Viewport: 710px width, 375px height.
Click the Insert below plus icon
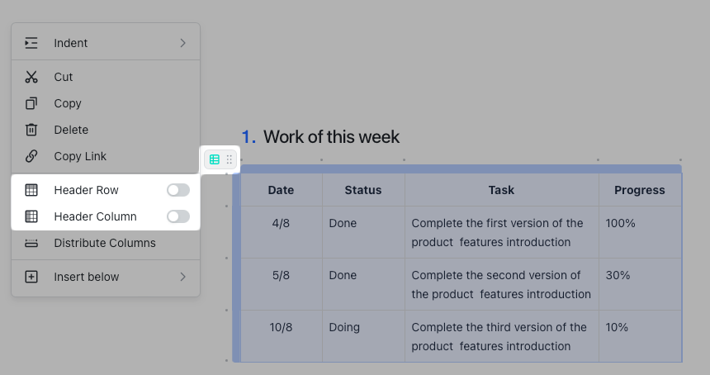click(x=31, y=277)
